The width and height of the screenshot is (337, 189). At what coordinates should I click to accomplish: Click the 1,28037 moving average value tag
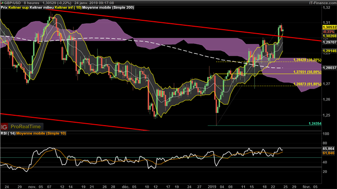point(329,68)
